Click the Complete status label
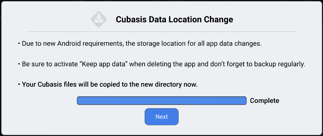Viewport: 323px width, 136px height. coord(265,101)
